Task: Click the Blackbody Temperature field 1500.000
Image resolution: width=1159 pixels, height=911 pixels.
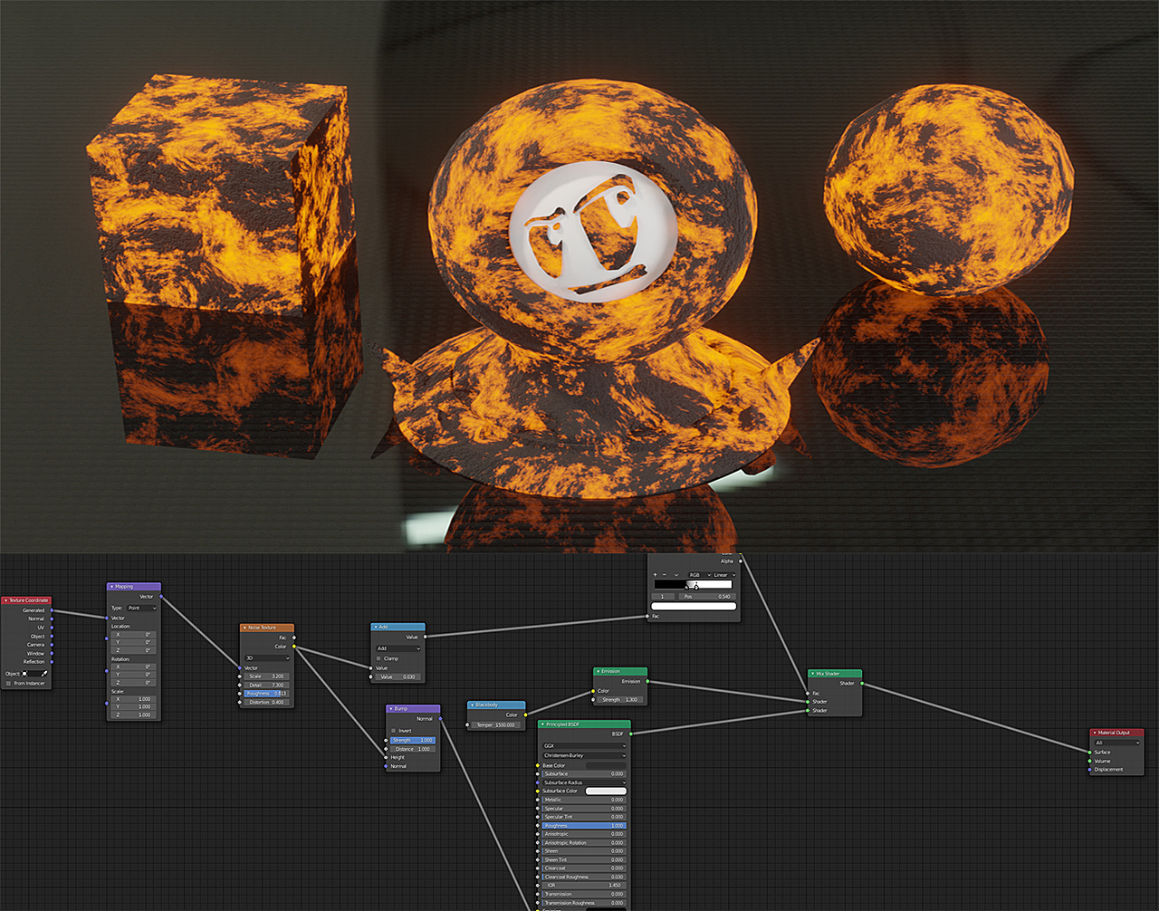Action: [495, 725]
